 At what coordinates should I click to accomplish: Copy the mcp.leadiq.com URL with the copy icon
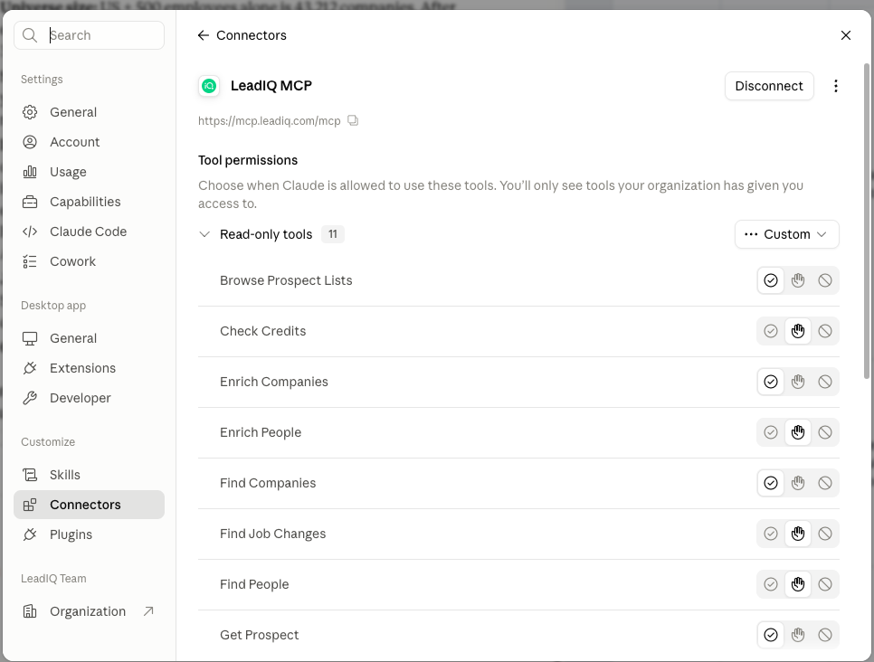click(x=353, y=120)
